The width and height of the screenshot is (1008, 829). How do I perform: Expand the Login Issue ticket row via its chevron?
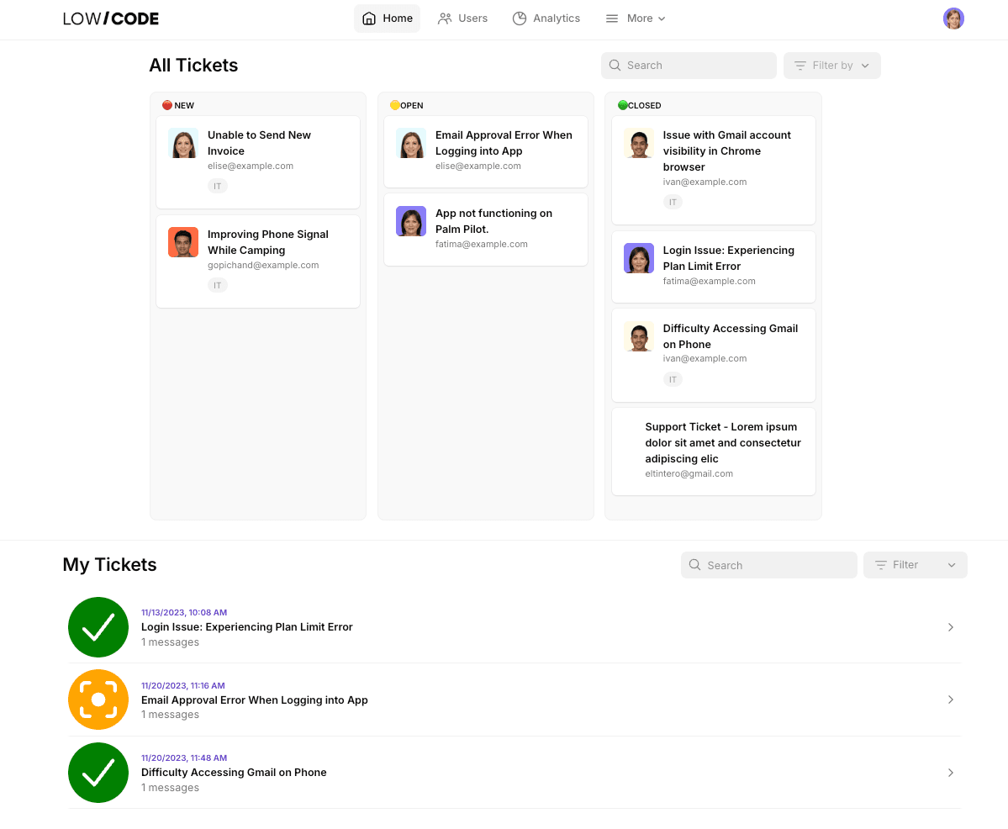(x=951, y=627)
